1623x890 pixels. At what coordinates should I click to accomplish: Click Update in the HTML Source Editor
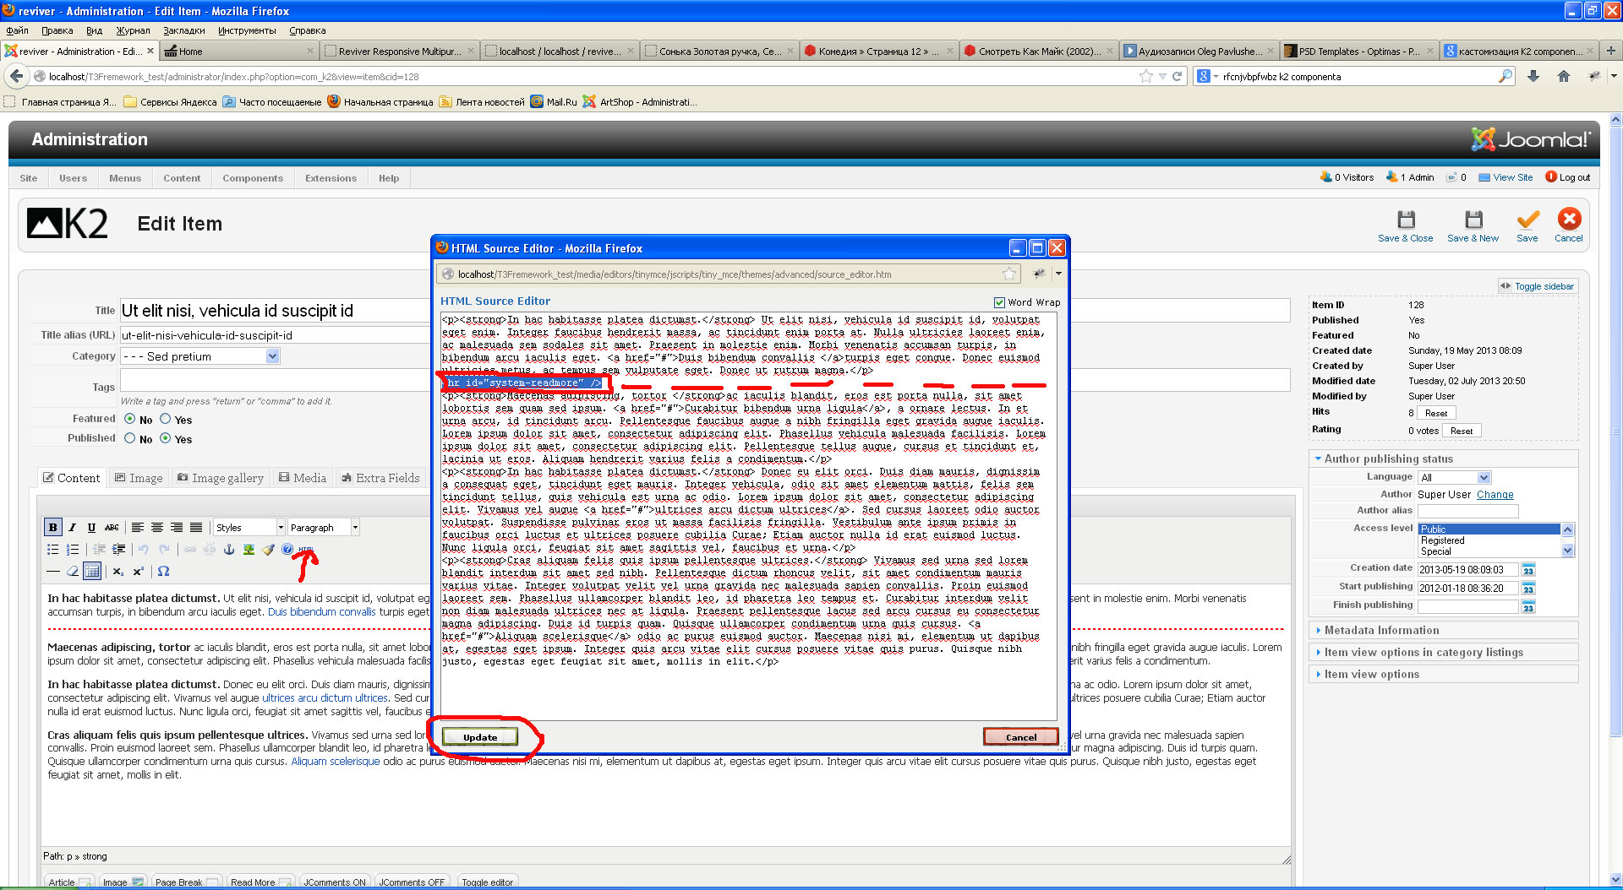[479, 737]
